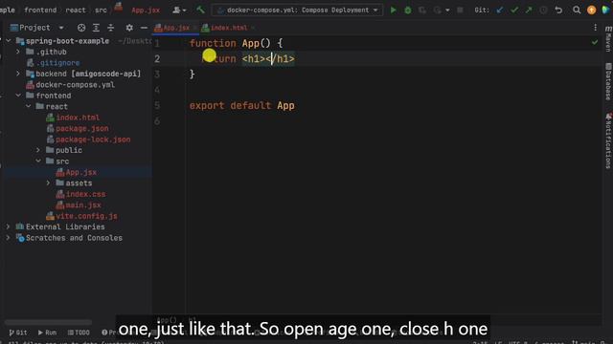Run the Compose Deployment configuration
Screen dimensions: 613x344
point(394,11)
